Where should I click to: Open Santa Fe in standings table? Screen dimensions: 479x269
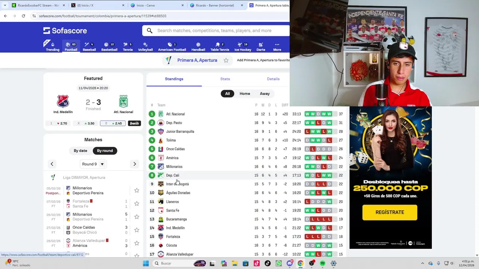173,210
